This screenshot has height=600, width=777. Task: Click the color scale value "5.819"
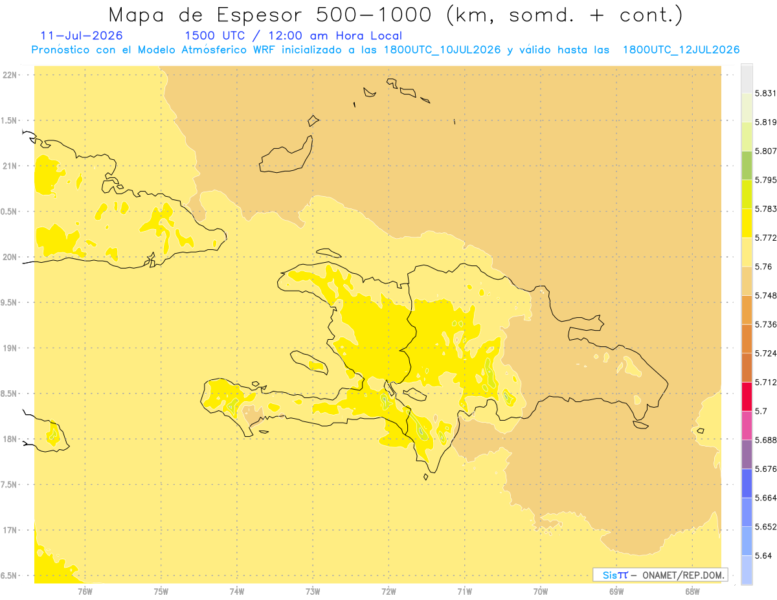[766, 122]
